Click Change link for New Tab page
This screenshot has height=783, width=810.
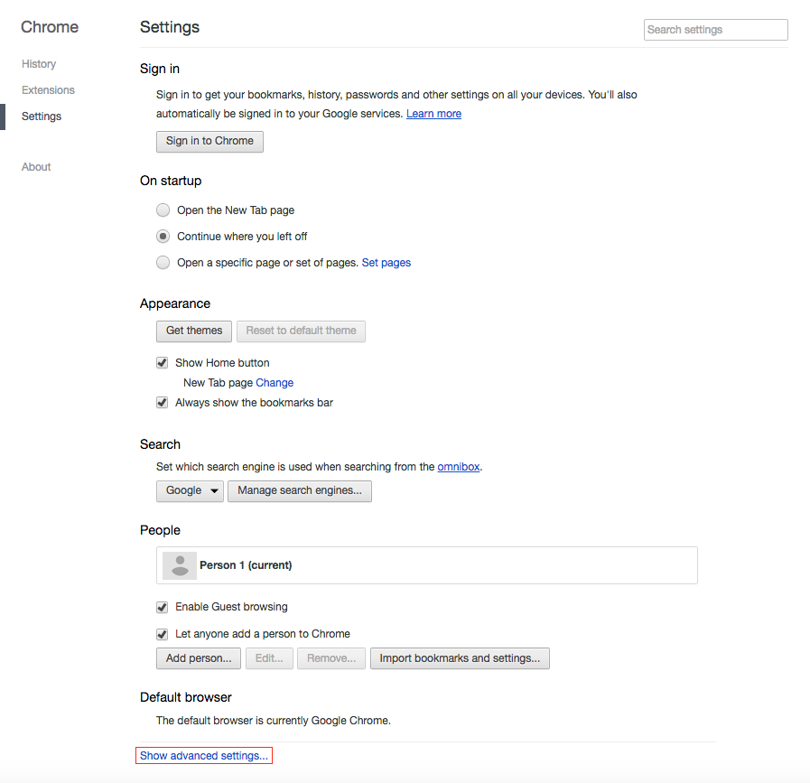click(275, 383)
